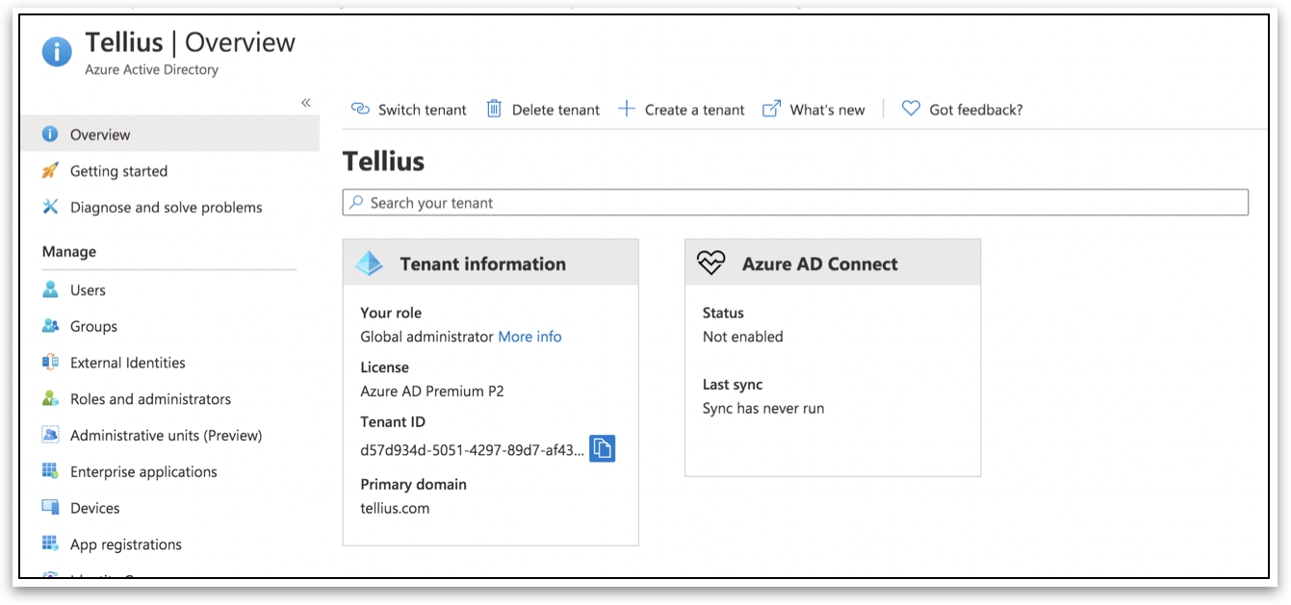Open What's new external link icon

pos(771,110)
